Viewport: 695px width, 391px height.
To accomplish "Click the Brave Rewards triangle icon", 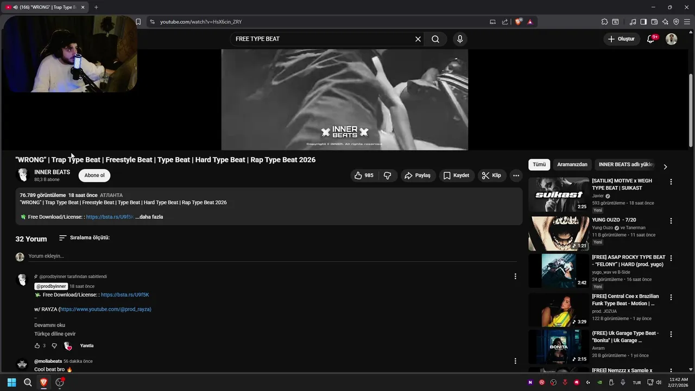I will click(x=530, y=22).
